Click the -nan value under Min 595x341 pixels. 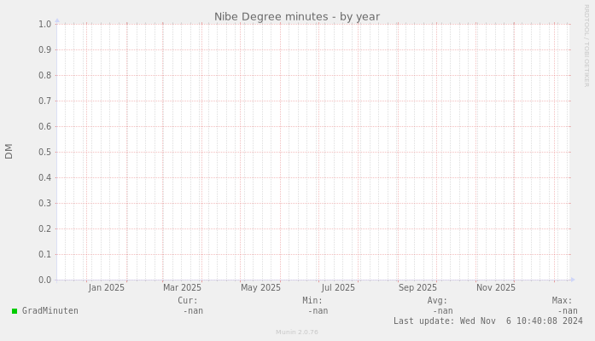[318, 311]
